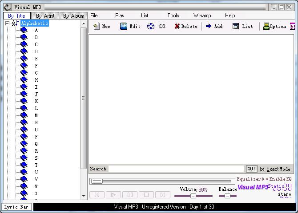Select the book icon for letter H
This screenshot has height=213, width=298.
[24, 80]
